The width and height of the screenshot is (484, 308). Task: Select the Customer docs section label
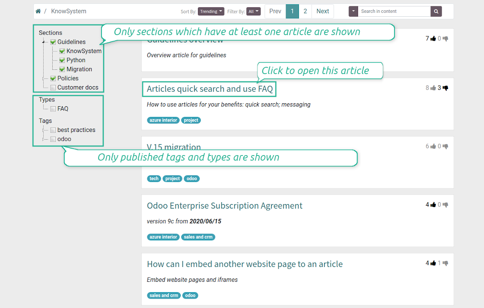pos(78,88)
